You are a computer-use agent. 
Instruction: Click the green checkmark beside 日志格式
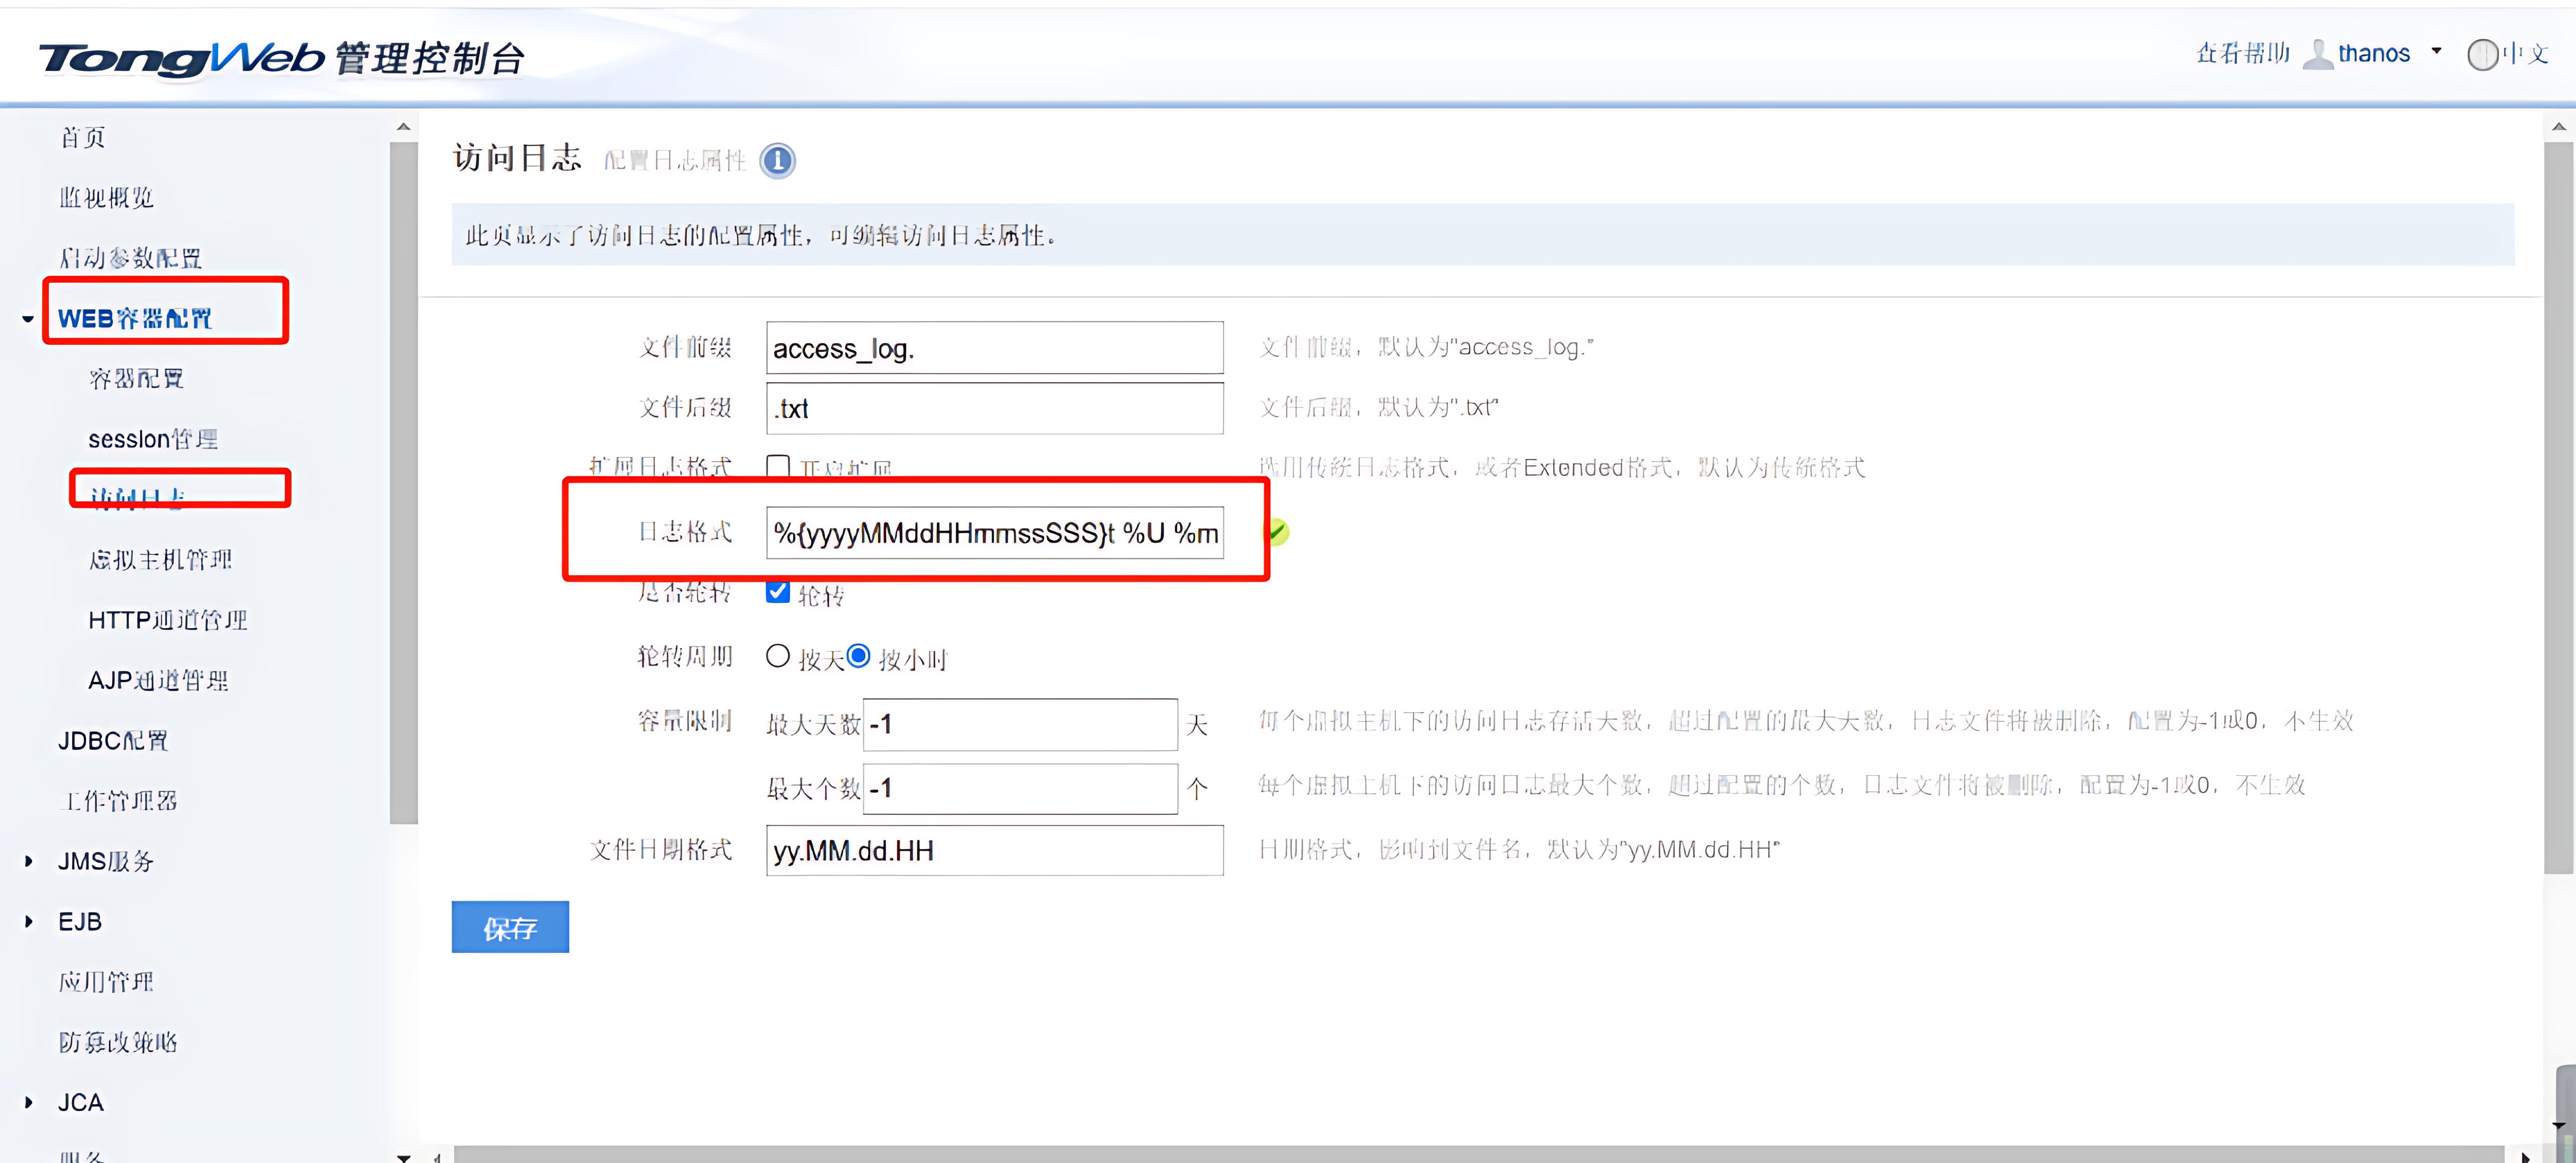(1278, 533)
